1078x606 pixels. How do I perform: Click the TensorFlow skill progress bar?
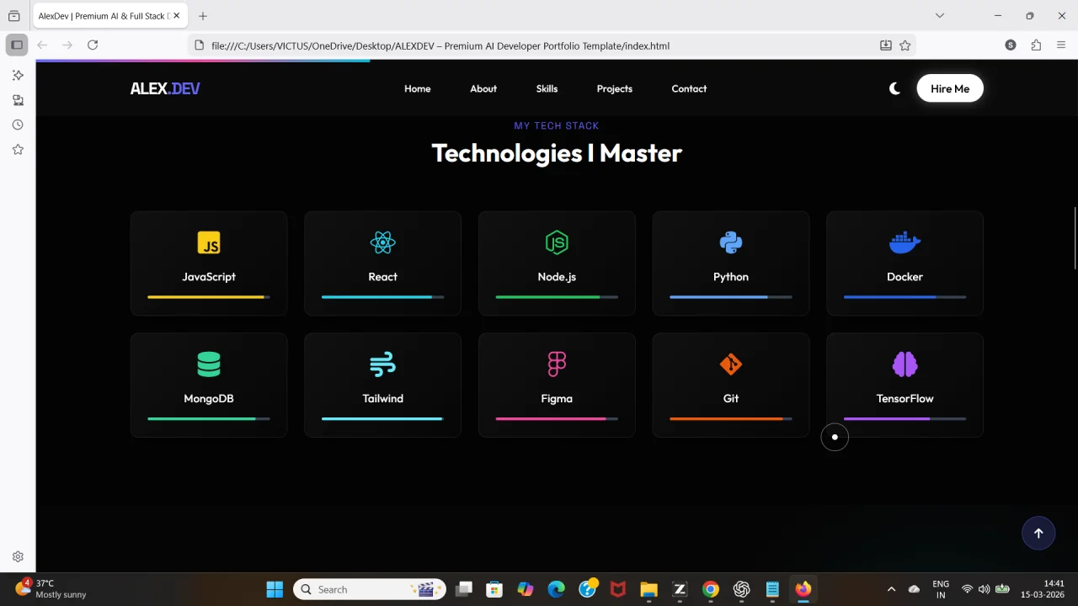coord(905,418)
